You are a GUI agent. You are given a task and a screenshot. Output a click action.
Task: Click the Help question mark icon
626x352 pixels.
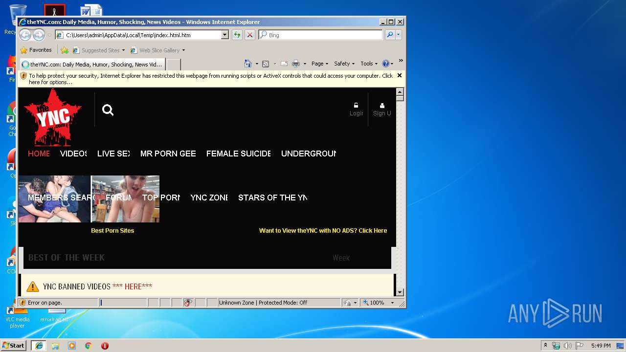[x=385, y=64]
